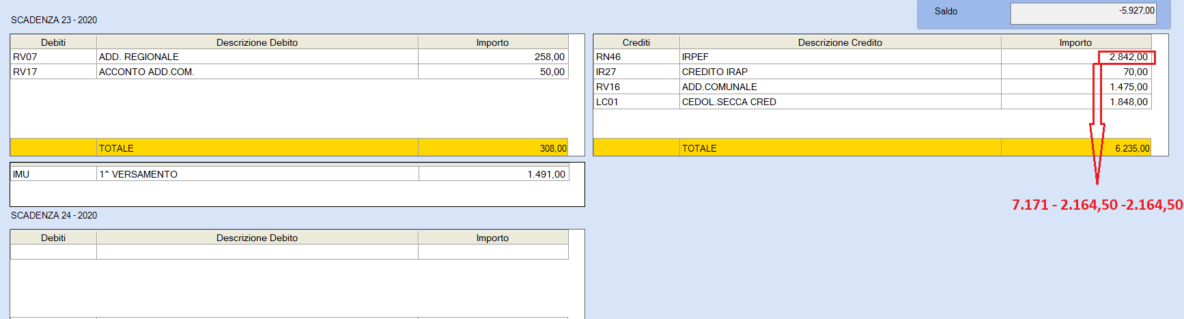The image size is (1184, 319).
Task: Select the IMU row code cell
Action: pyautogui.click(x=53, y=174)
